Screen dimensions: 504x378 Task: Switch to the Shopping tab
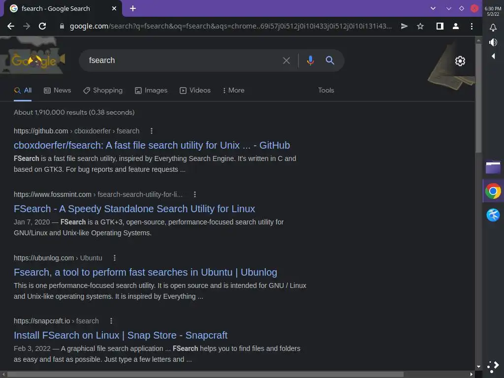tap(103, 91)
